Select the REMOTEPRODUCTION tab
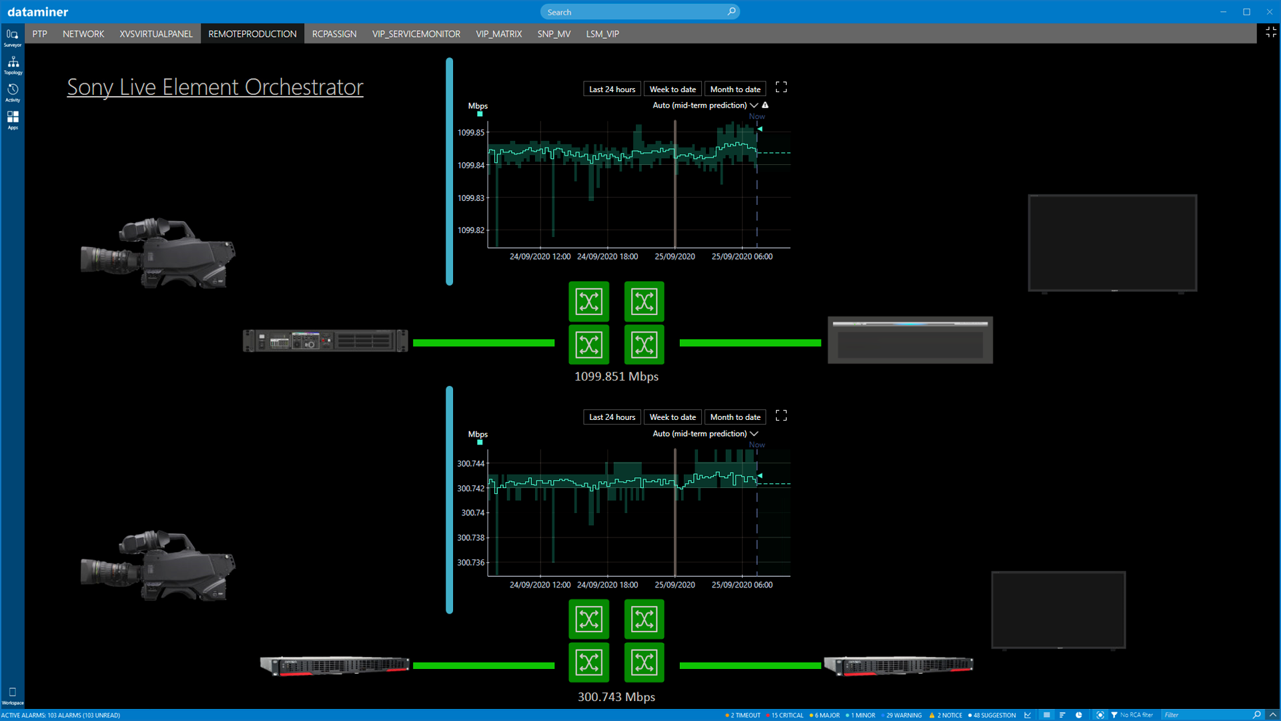The height and width of the screenshot is (721, 1281). point(252,34)
